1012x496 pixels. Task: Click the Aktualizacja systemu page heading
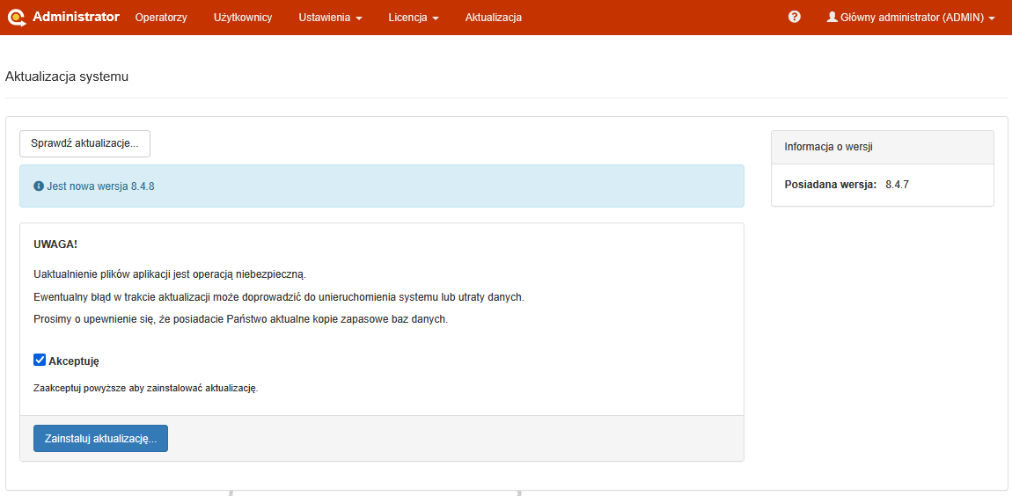pyautogui.click(x=67, y=77)
